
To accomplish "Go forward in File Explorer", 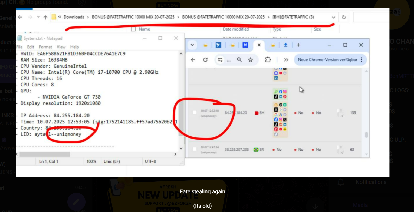I will 30,17.
